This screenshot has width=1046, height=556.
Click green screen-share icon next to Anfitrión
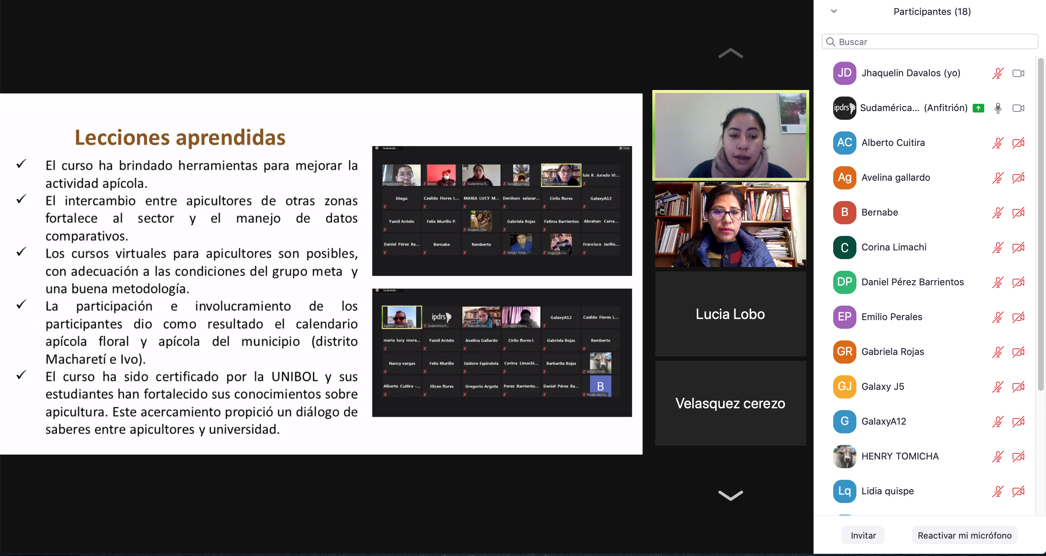(978, 108)
